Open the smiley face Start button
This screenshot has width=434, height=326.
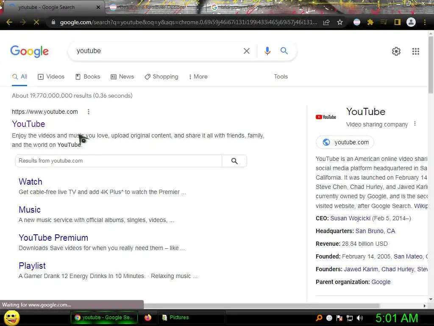(x=12, y=318)
